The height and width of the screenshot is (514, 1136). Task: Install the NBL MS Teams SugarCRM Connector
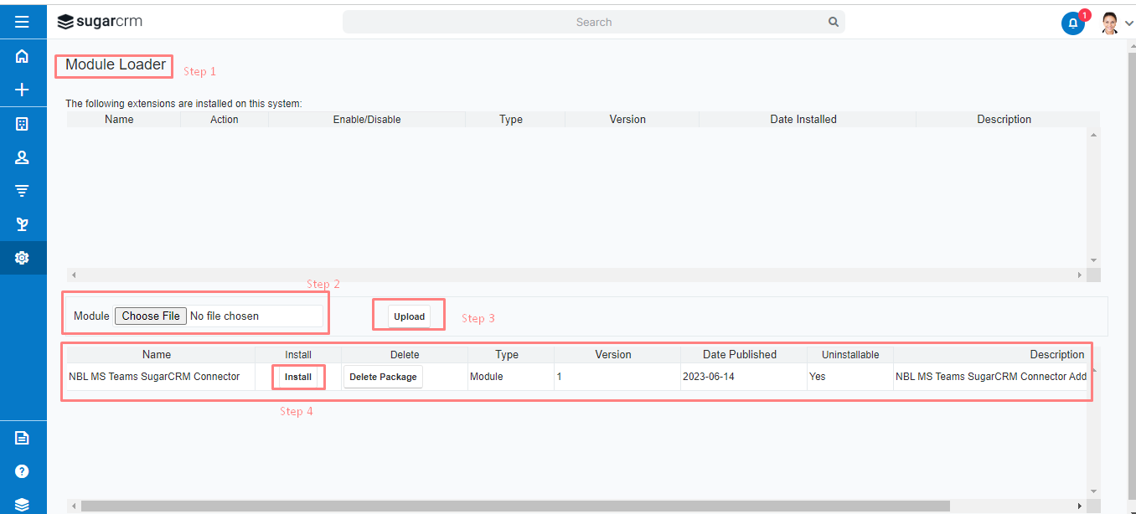coord(298,377)
